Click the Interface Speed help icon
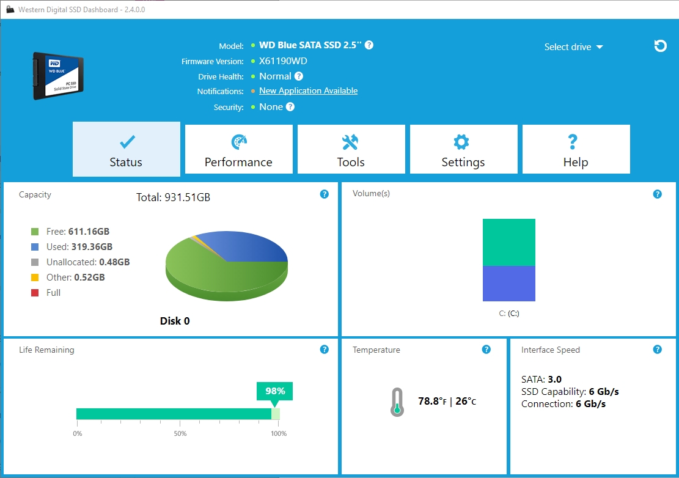Viewport: 679px width, 478px height. pyautogui.click(x=658, y=349)
